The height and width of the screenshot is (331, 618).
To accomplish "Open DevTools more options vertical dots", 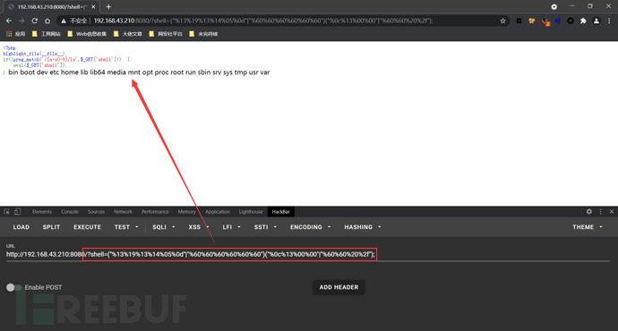I will coord(601,212).
